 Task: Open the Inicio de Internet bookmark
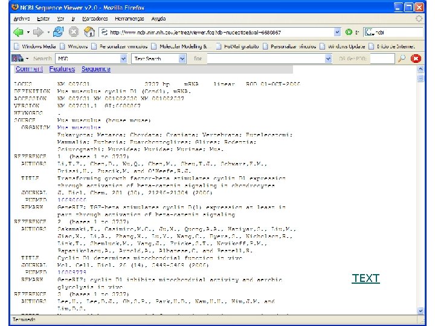pos(391,46)
